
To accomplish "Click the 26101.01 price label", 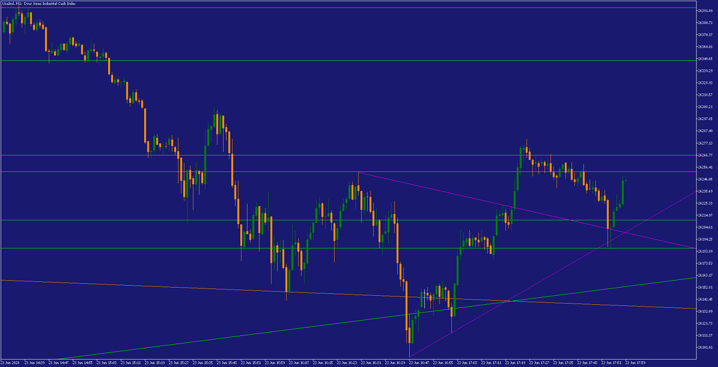I will (705, 347).
